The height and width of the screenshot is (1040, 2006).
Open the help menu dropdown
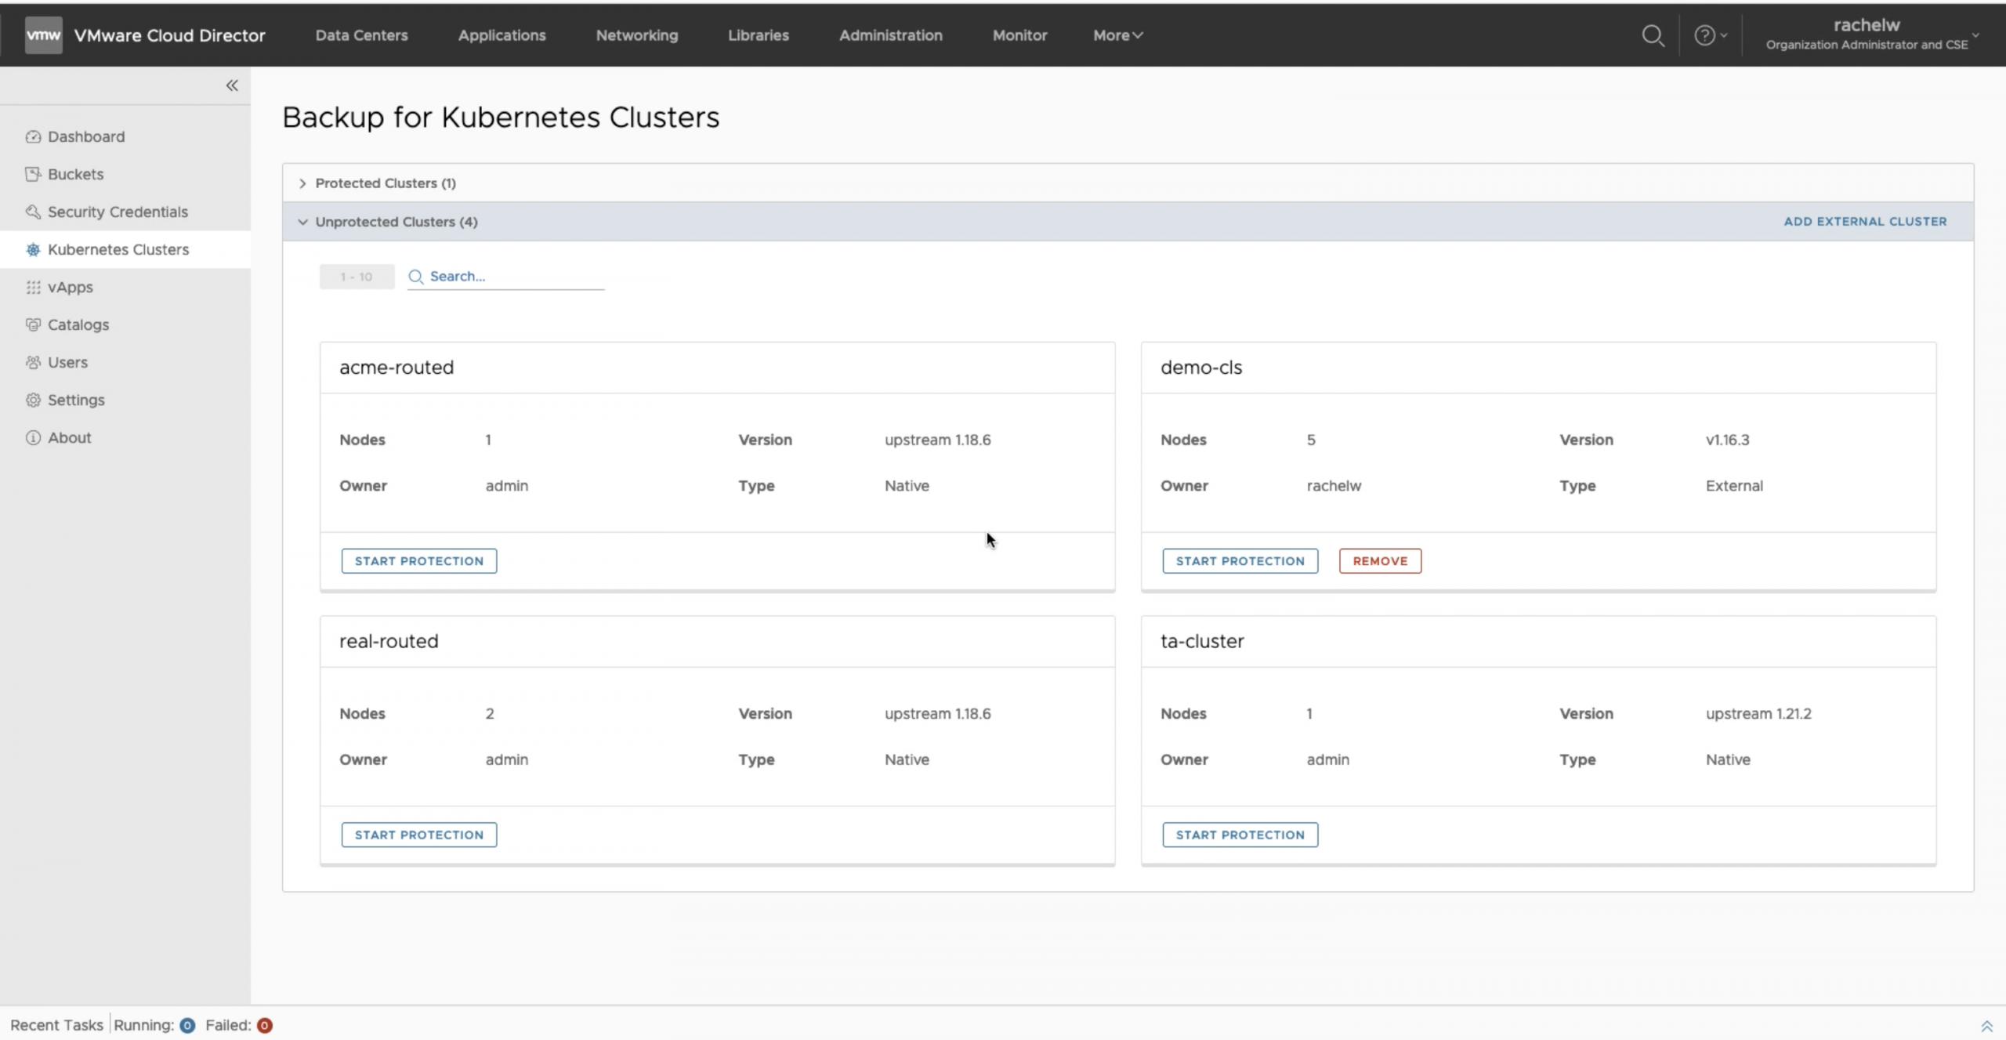(1710, 35)
